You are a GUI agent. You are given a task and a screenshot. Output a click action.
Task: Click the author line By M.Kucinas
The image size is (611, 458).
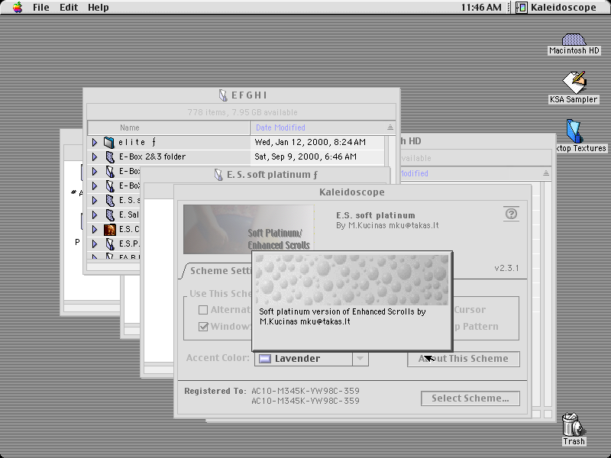(387, 225)
